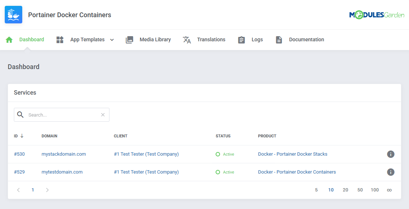
Task: Show 20 entries per page
Action: point(346,190)
